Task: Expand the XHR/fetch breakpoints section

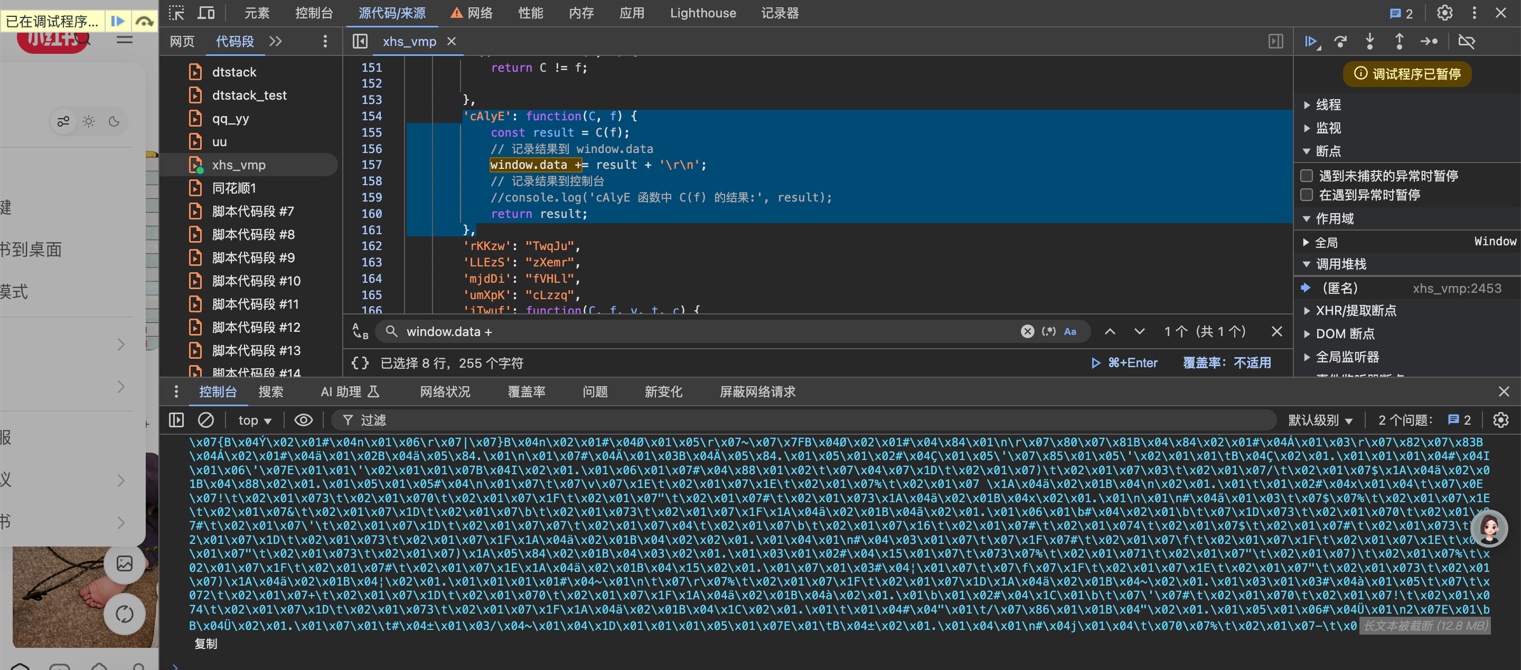Action: coord(1356,311)
